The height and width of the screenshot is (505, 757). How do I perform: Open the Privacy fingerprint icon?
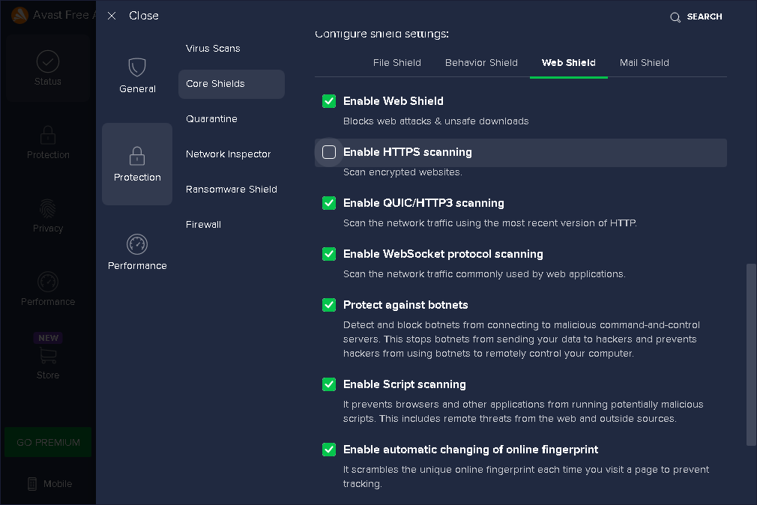point(48,208)
